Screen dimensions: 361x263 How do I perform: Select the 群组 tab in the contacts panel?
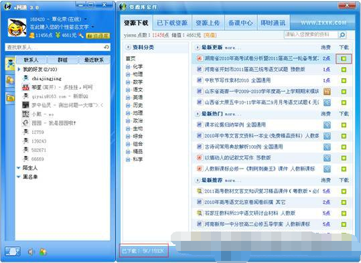pos(62,60)
